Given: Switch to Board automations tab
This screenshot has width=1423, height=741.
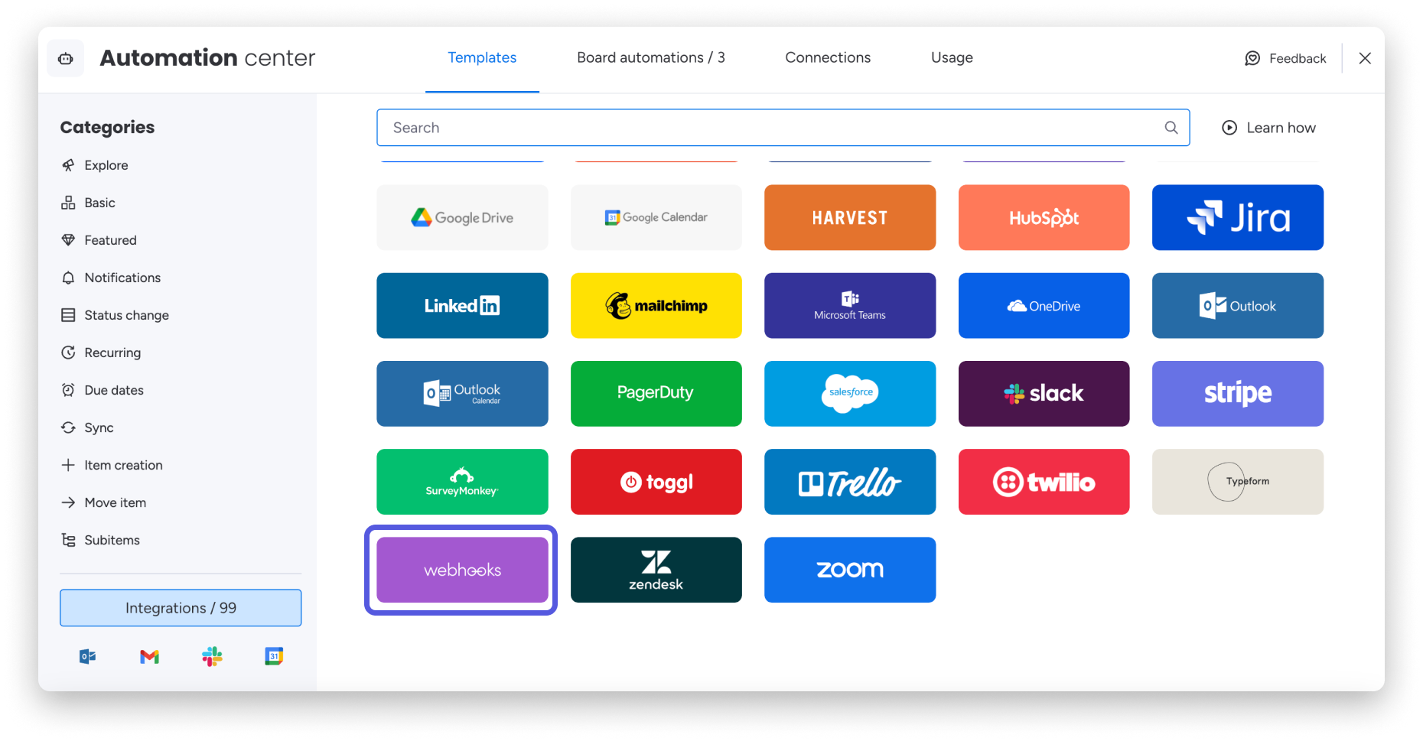Looking at the screenshot, I should coord(651,57).
